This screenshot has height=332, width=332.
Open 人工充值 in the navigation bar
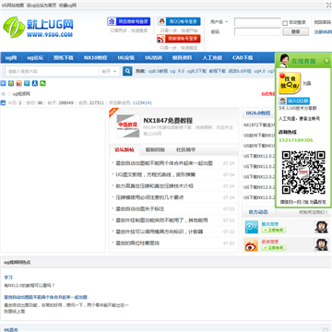point(212,58)
